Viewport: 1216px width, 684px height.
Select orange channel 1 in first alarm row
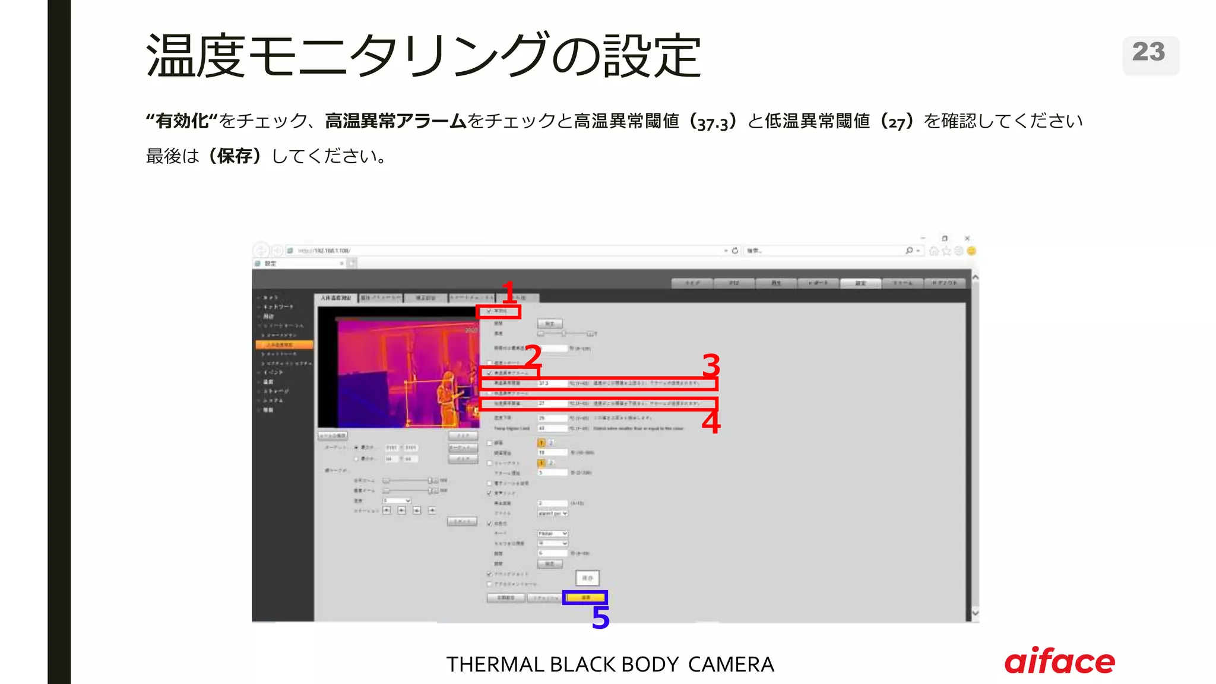541,443
